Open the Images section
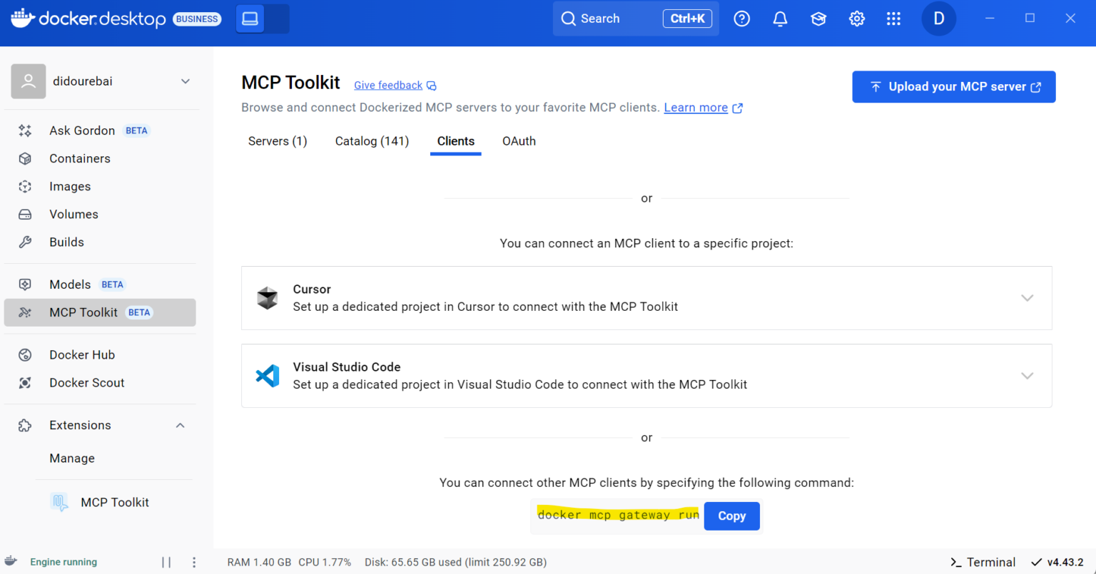This screenshot has height=574, width=1096. [x=70, y=186]
